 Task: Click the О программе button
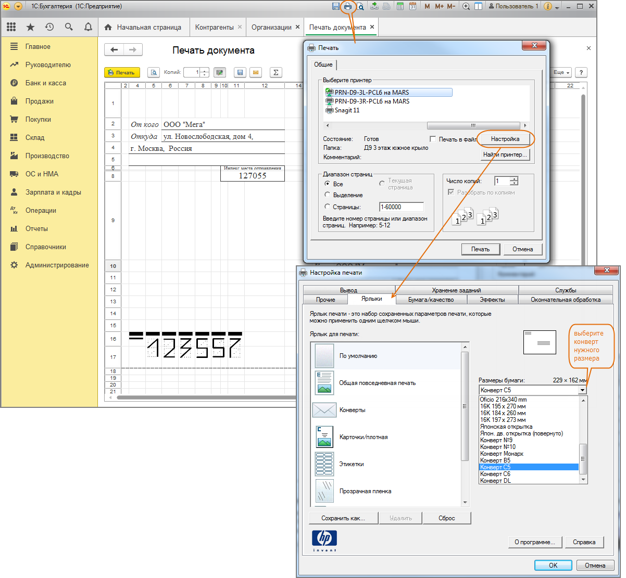[535, 542]
